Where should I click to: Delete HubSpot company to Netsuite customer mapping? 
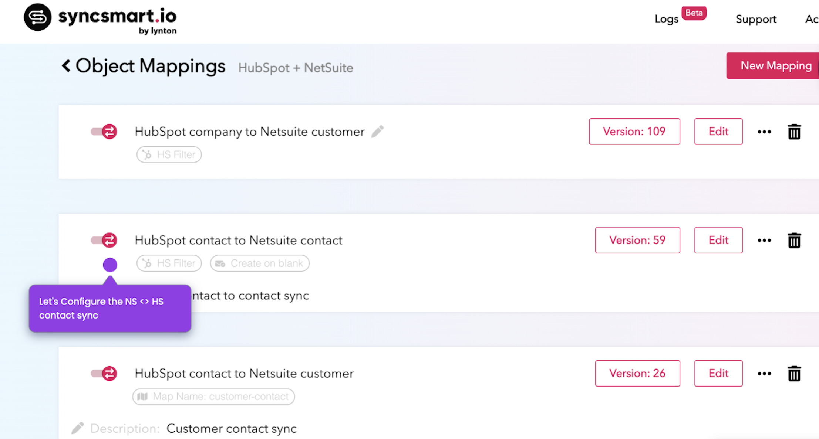click(x=794, y=132)
